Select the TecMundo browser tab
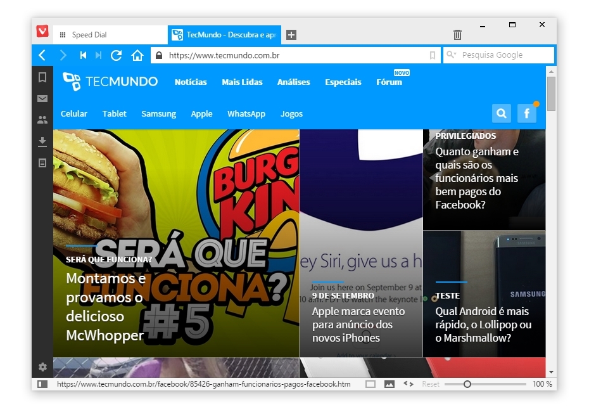The height and width of the screenshot is (412, 589). pyautogui.click(x=224, y=35)
